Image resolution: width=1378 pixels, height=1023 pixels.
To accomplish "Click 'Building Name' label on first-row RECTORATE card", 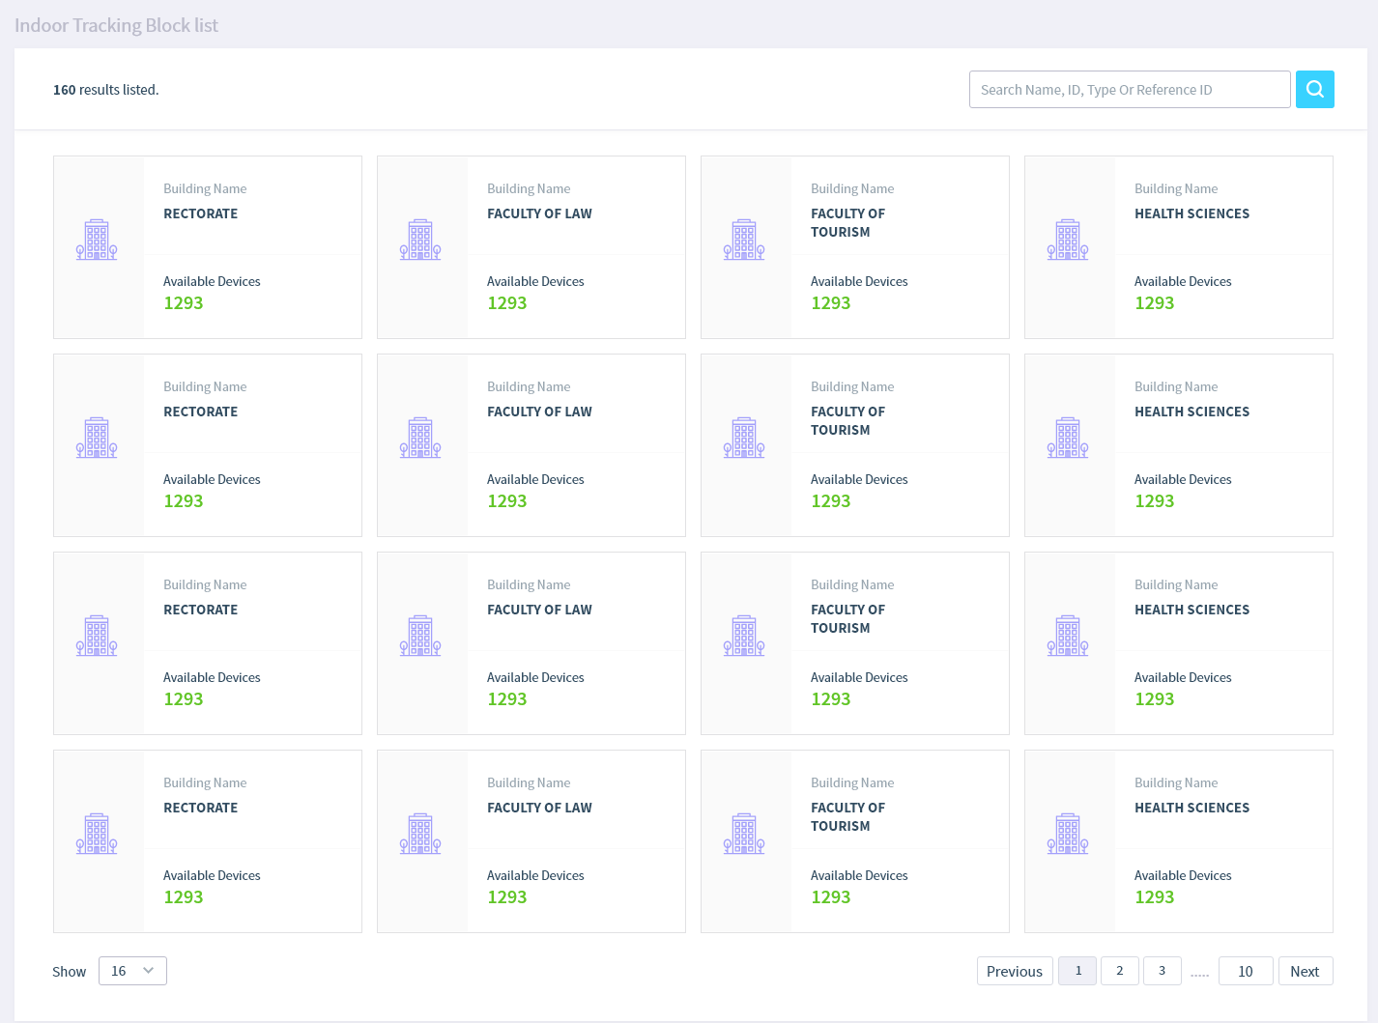I will (205, 188).
